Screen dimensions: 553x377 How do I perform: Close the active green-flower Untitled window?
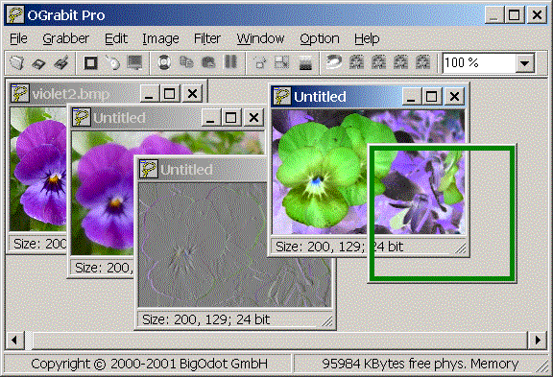(454, 96)
